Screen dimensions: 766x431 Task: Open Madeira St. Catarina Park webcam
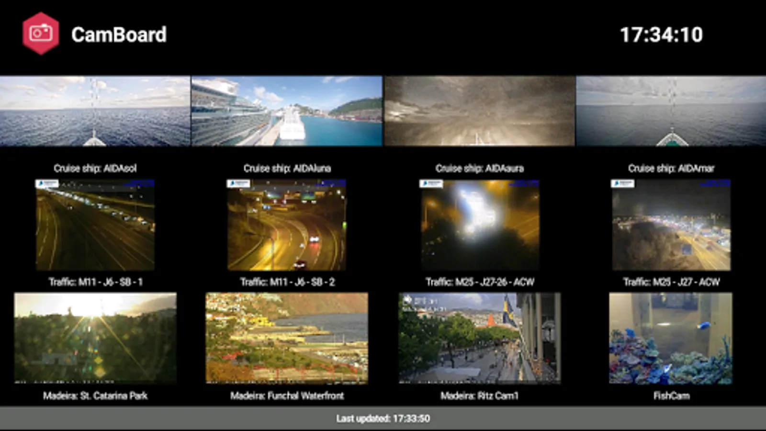coord(95,338)
